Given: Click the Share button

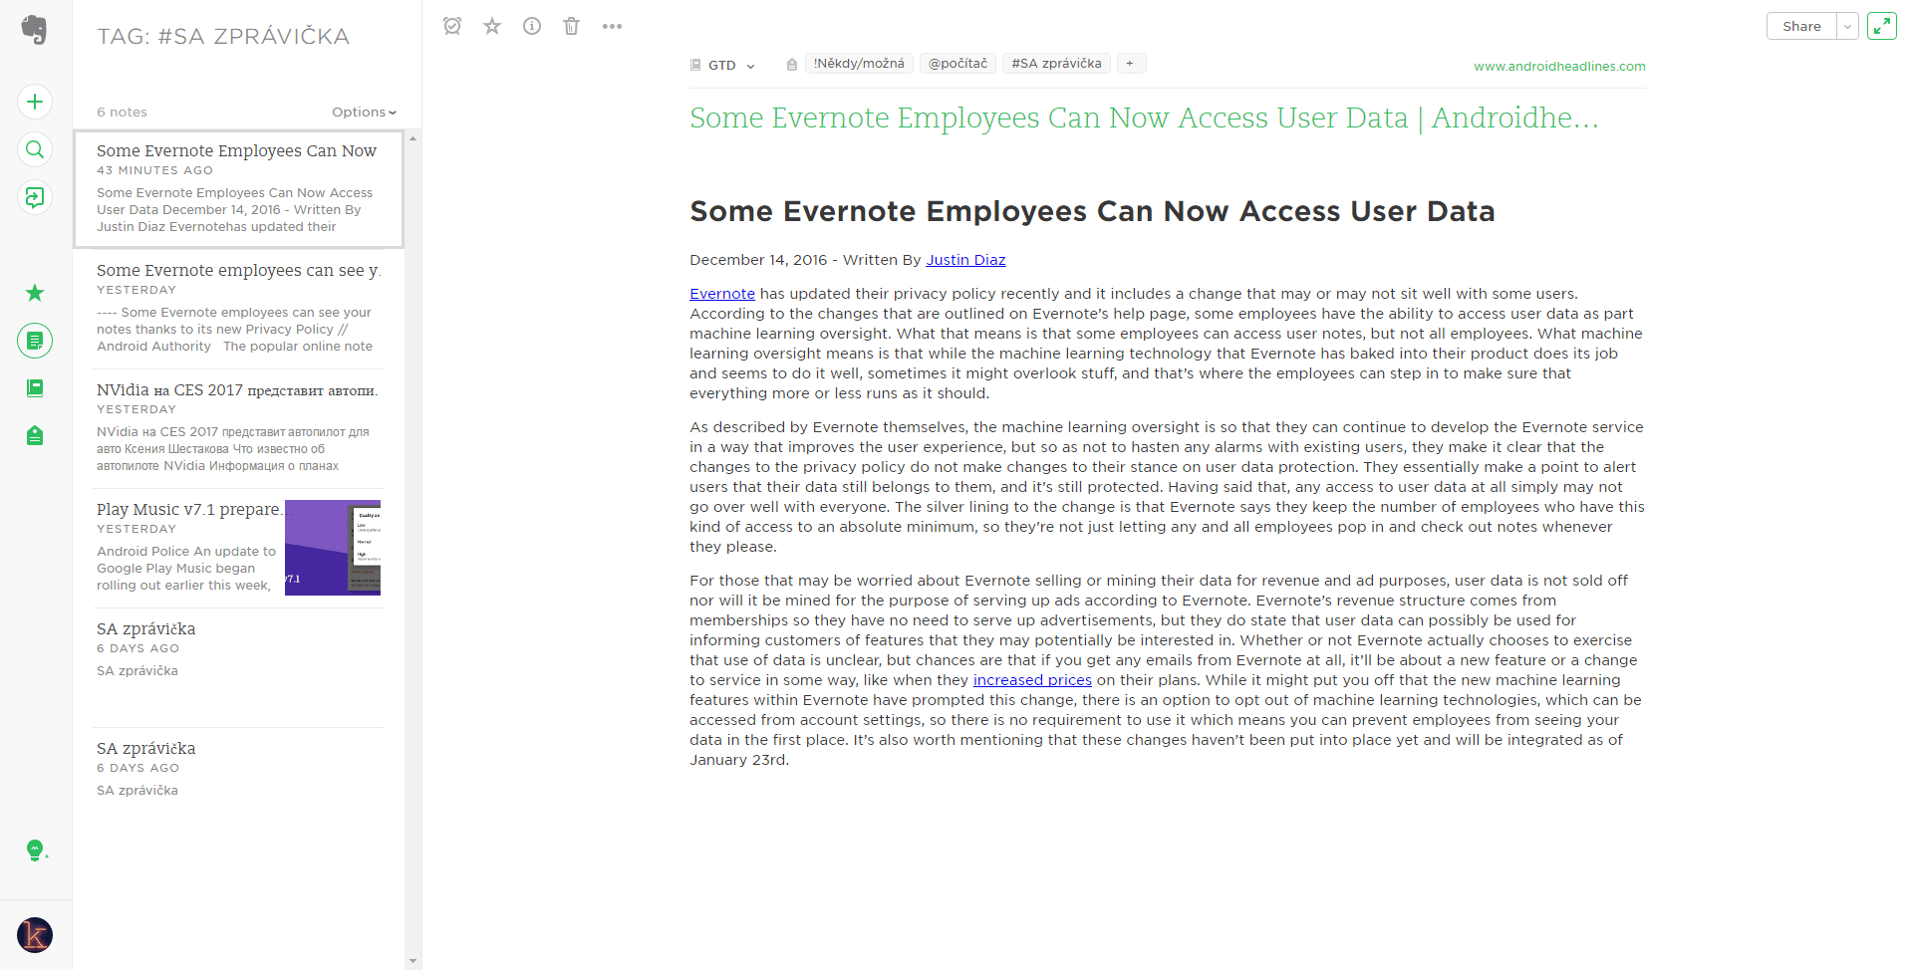Looking at the screenshot, I should point(1801,26).
